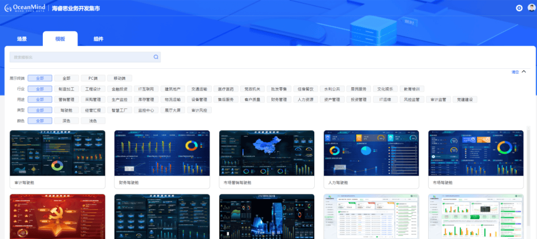Focus the template name search box
Viewport: 537px width, 239px height.
[x=85, y=57]
